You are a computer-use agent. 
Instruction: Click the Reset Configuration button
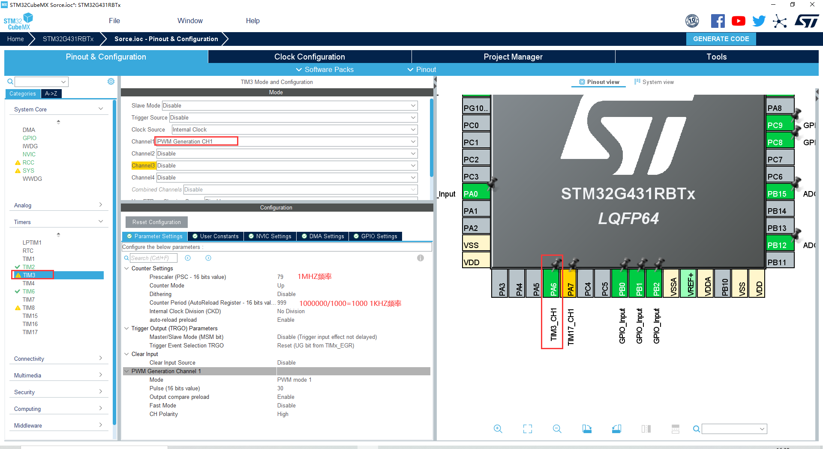pos(156,222)
